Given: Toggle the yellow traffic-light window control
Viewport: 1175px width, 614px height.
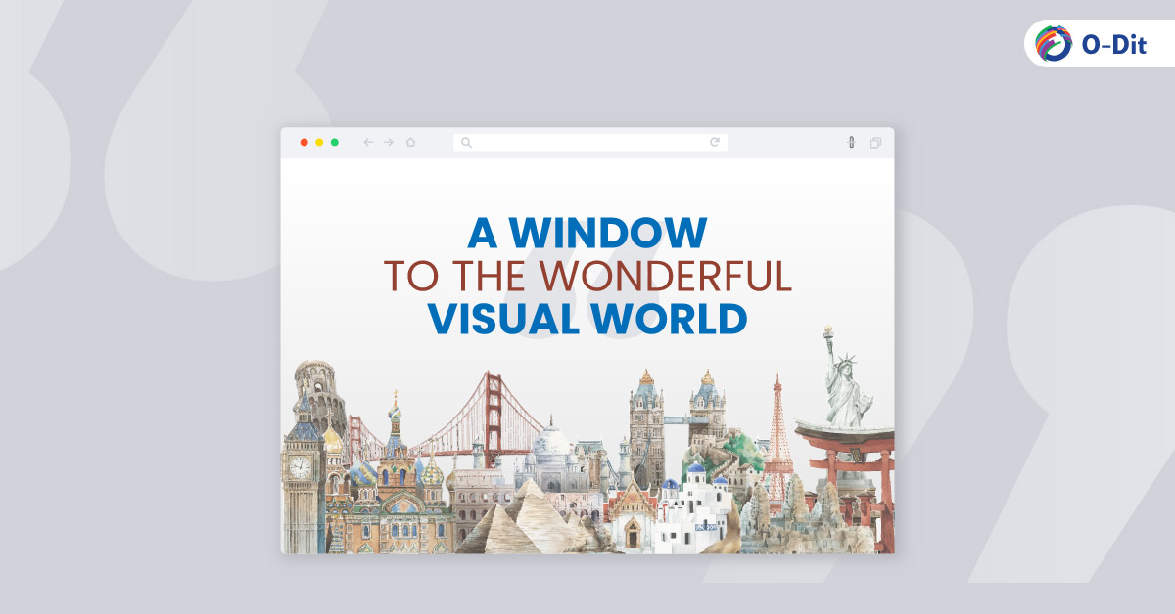Looking at the screenshot, I should 320,141.
